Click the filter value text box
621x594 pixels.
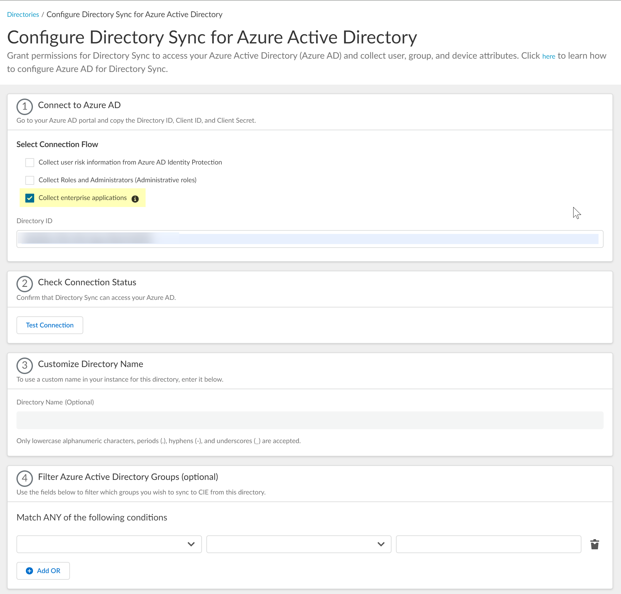pyautogui.click(x=488, y=544)
